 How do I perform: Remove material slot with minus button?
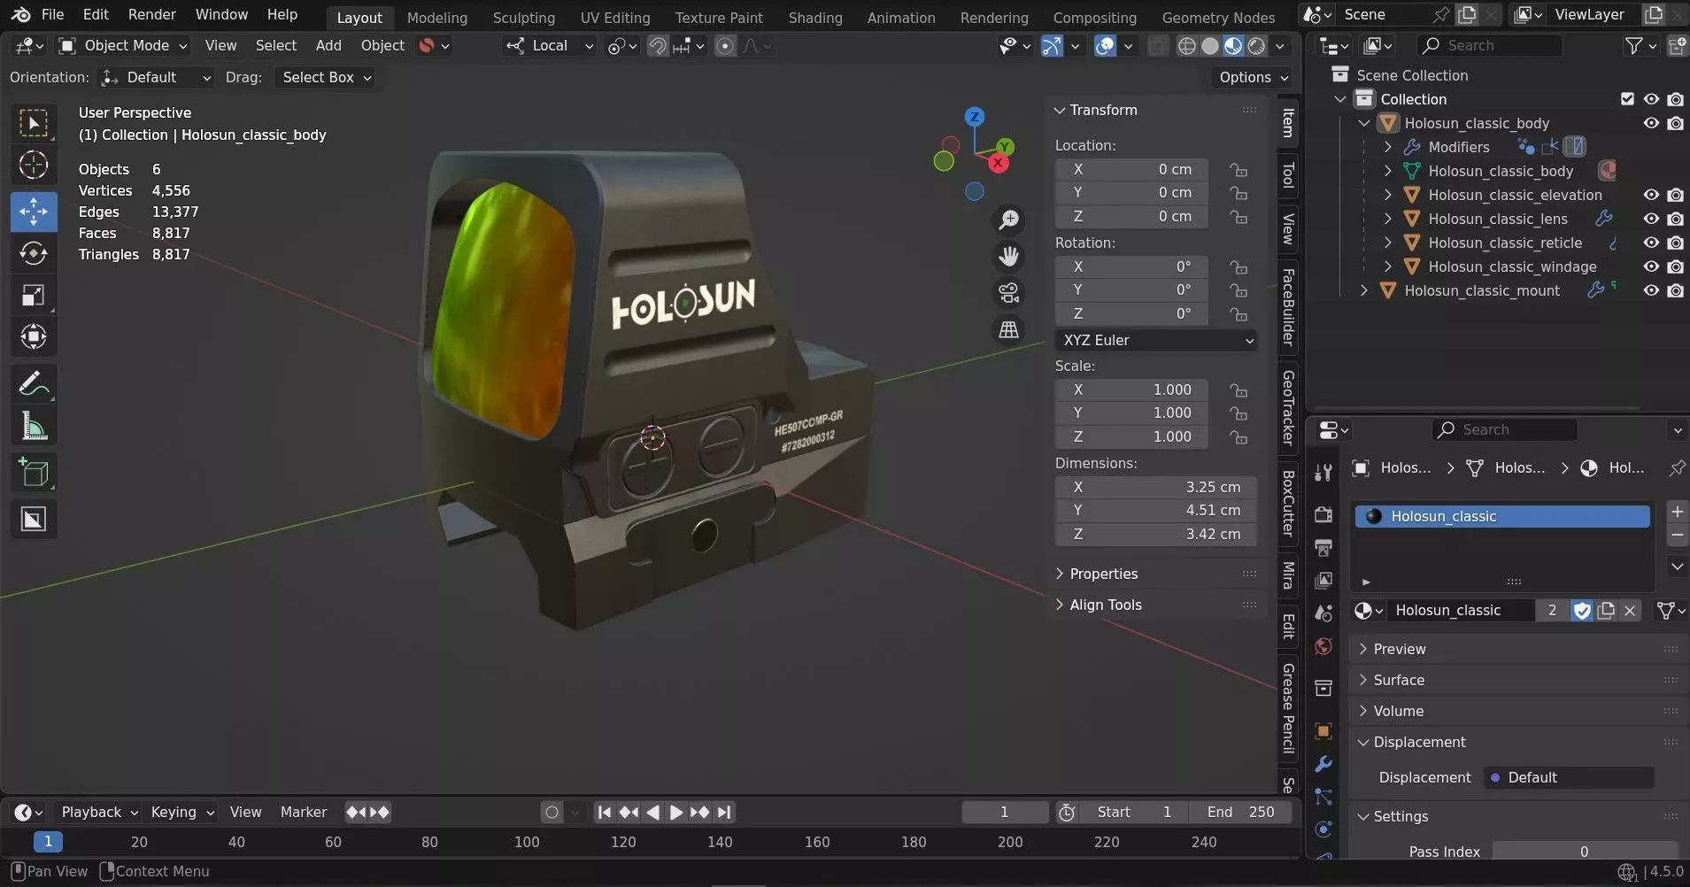coord(1677,535)
